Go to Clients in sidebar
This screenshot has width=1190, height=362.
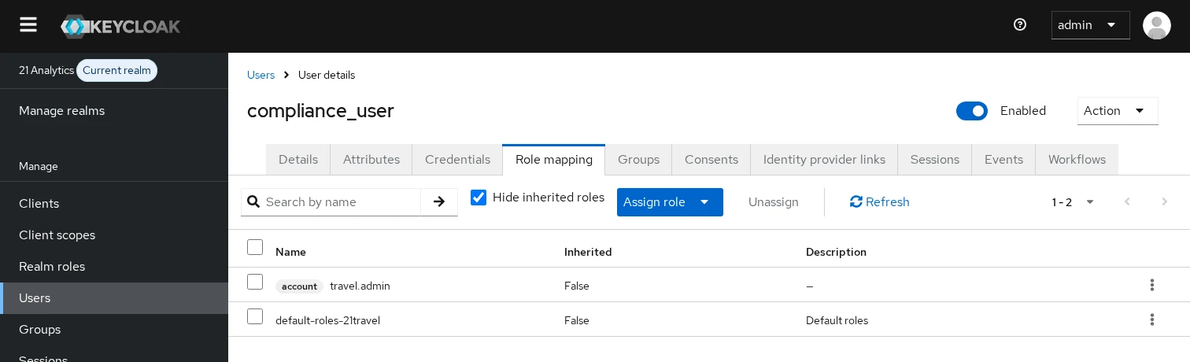pos(114,204)
